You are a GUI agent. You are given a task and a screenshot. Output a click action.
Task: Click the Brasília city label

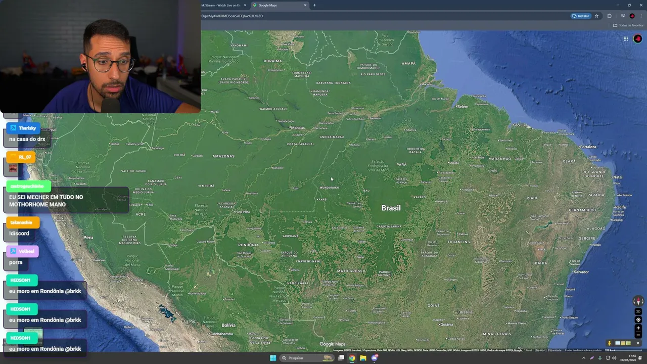click(x=466, y=312)
